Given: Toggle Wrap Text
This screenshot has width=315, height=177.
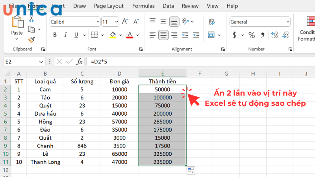Looking at the screenshot, I should [x=211, y=22].
